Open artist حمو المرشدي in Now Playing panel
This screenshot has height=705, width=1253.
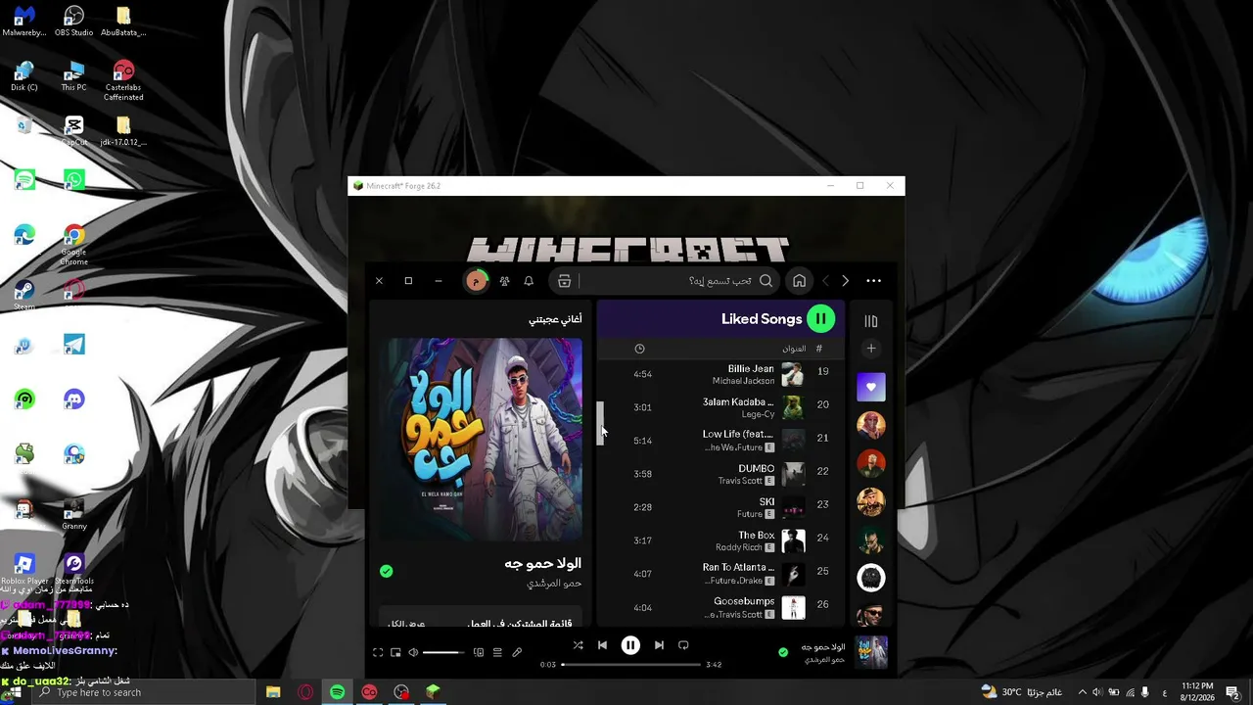555,584
